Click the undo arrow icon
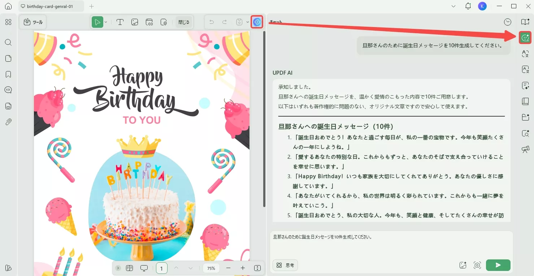Image resolution: width=534 pixels, height=276 pixels. (x=212, y=22)
